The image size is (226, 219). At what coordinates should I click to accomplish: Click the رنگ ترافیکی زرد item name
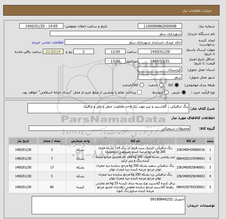(135, 176)
